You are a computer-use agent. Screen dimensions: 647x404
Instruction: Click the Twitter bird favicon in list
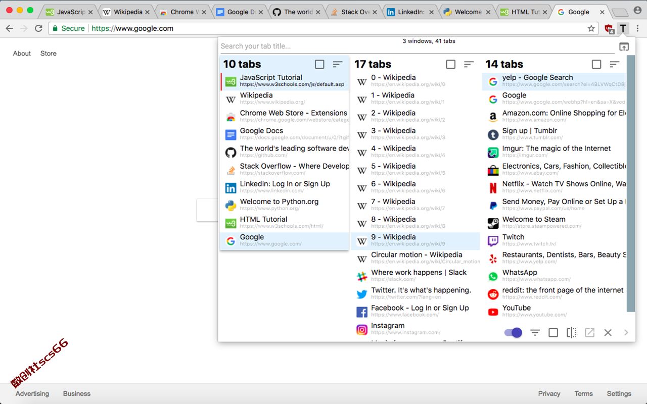362,294
